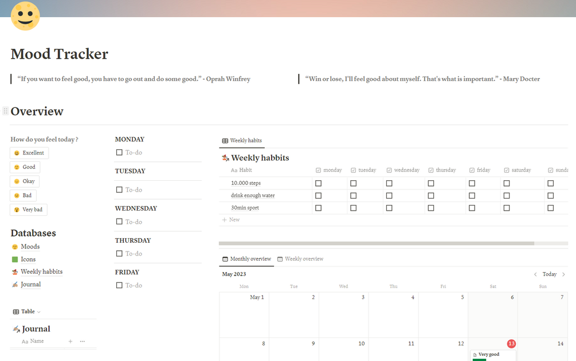Open the Journal database link

coord(31,285)
